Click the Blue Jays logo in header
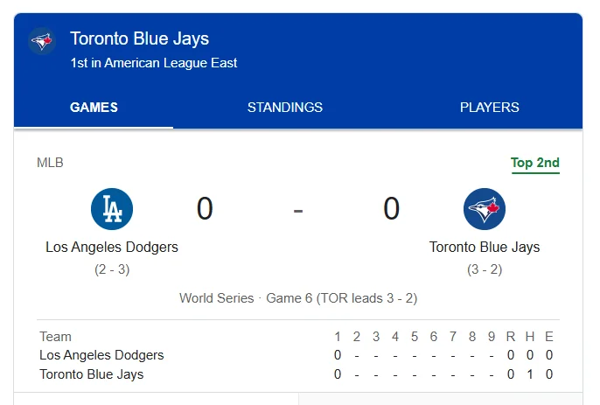The width and height of the screenshot is (600, 405). (42, 41)
